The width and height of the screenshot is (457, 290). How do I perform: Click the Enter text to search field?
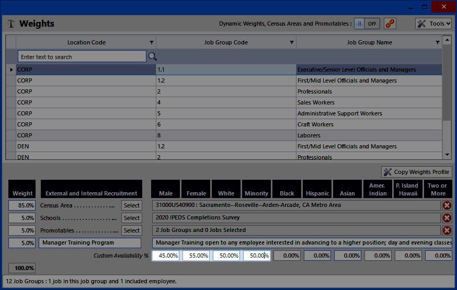82,56
